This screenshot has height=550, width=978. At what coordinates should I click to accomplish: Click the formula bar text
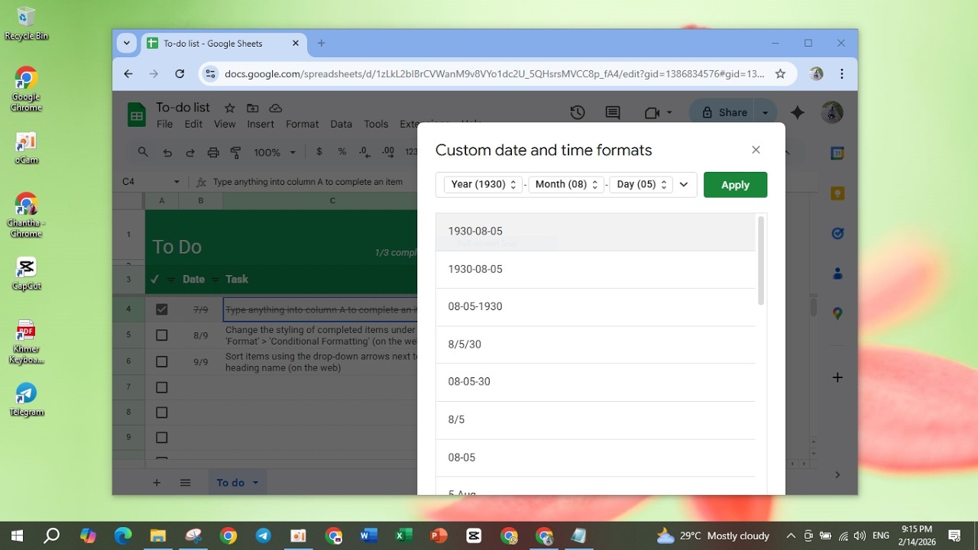tap(307, 182)
